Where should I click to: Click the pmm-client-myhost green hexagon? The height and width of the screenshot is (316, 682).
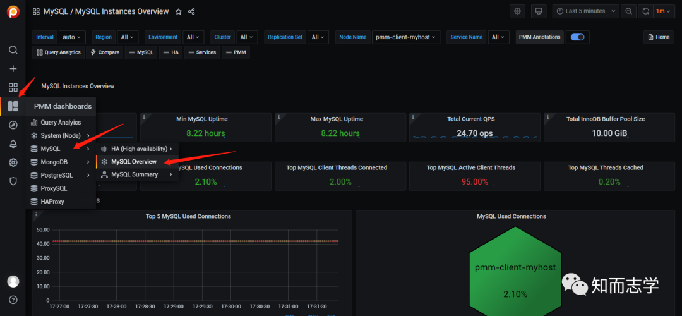[x=515, y=271]
